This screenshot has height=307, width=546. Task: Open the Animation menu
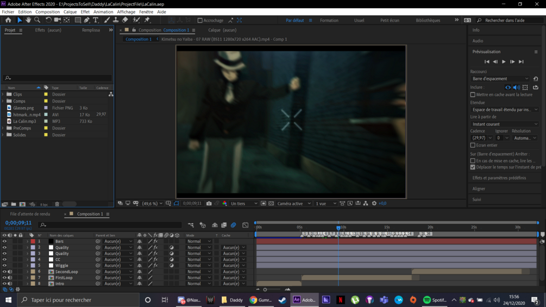point(103,12)
